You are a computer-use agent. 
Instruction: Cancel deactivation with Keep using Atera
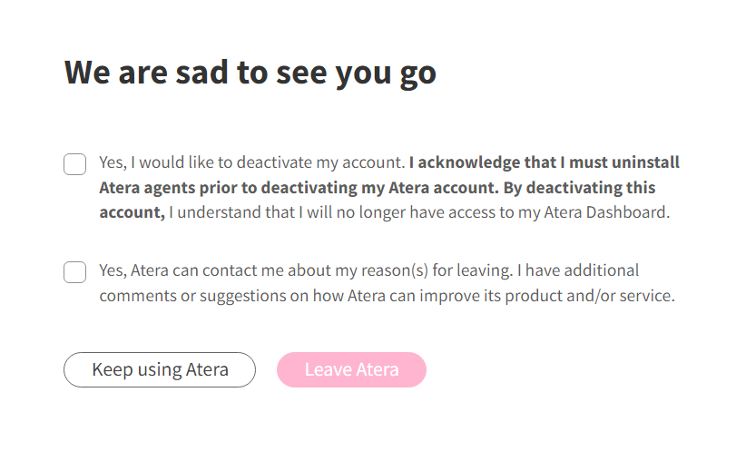tap(160, 369)
